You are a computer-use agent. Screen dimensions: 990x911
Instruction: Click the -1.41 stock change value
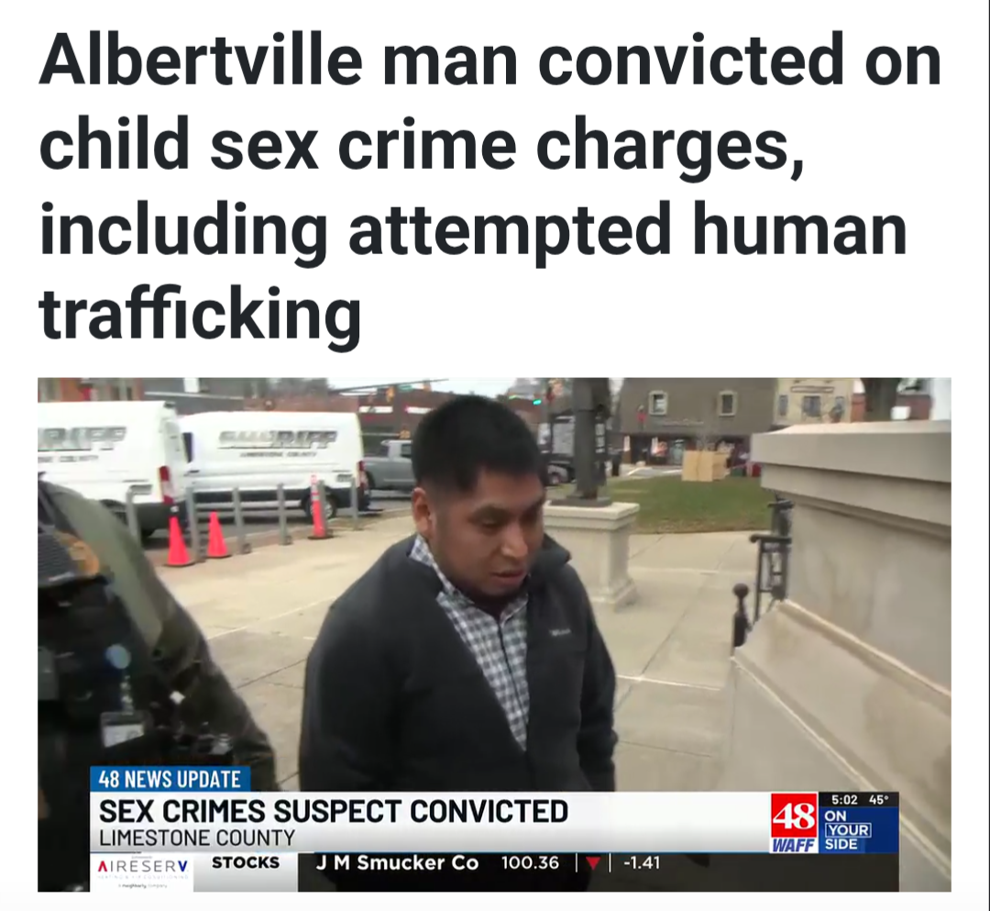[x=642, y=863]
